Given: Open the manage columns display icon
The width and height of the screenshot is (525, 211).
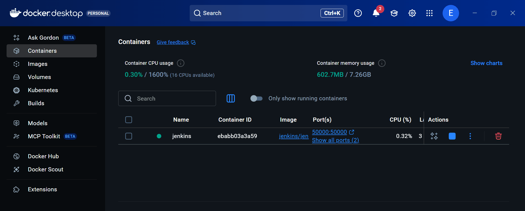Looking at the screenshot, I should click(230, 98).
